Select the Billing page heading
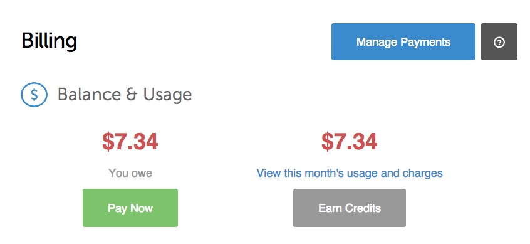This screenshot has height=244, width=530. click(x=49, y=41)
